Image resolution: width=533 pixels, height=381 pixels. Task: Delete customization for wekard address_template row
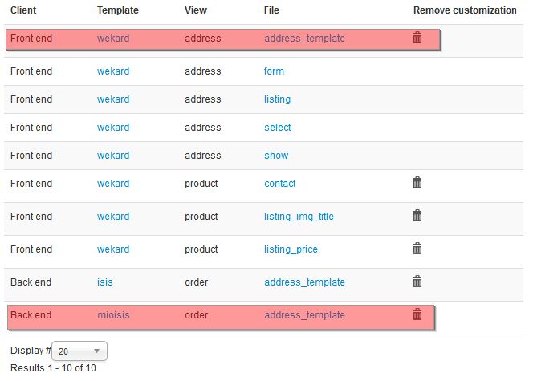(x=417, y=38)
